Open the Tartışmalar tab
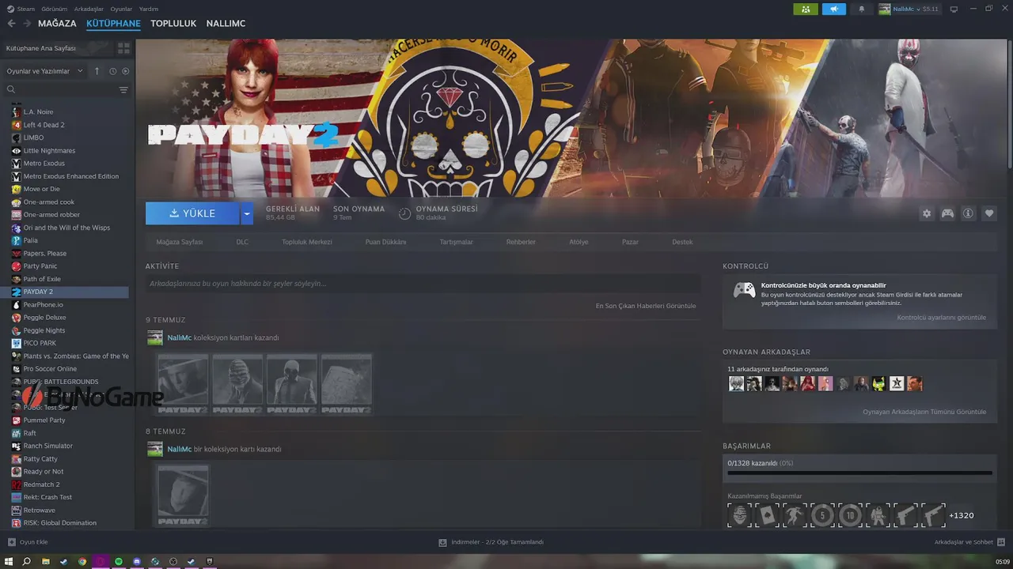Screen dimensions: 1013x569 [x=456, y=242]
